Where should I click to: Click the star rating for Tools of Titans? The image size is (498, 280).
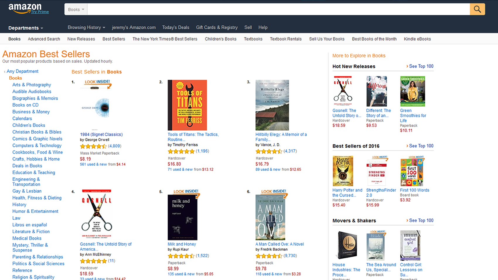click(181, 151)
